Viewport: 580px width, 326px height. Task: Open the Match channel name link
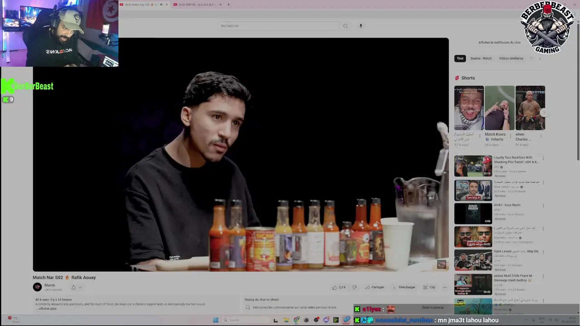tap(49, 285)
